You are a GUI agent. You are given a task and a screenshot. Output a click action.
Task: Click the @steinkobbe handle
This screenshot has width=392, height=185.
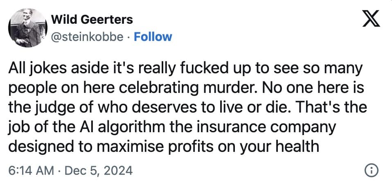(86, 37)
